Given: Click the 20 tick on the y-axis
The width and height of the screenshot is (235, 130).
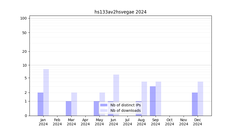Looking at the screenshot, I should (25, 51).
